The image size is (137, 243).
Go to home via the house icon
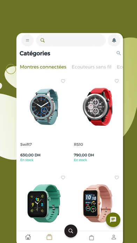pos(28,237)
